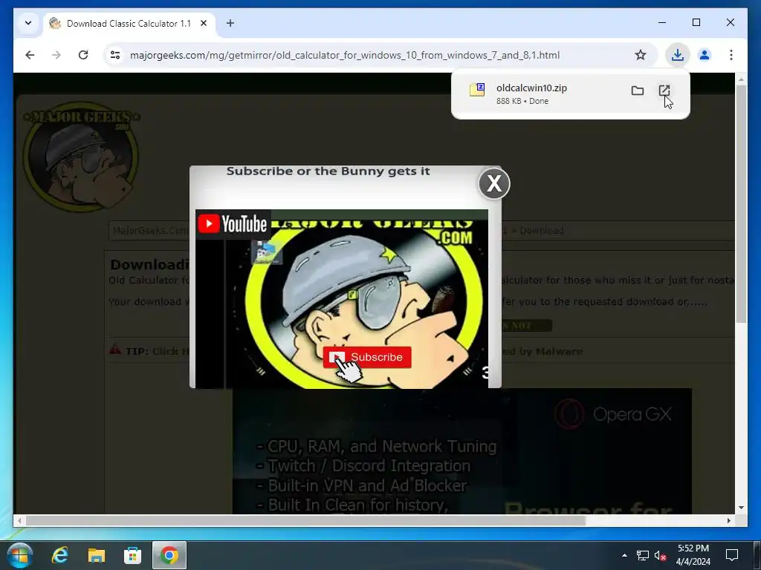Click Chrome icon on taskbar
The height and width of the screenshot is (570, 761).
coord(169,555)
